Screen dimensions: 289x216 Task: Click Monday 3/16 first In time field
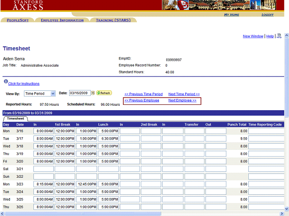44,131
